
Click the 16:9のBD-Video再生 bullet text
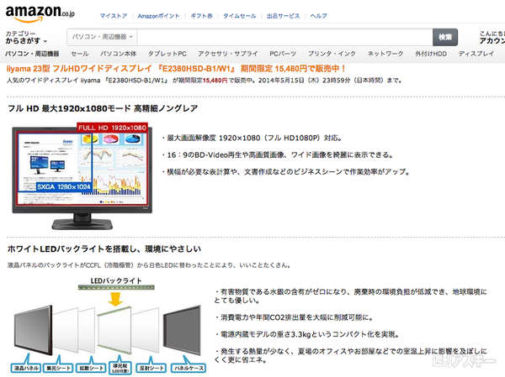(x=278, y=154)
